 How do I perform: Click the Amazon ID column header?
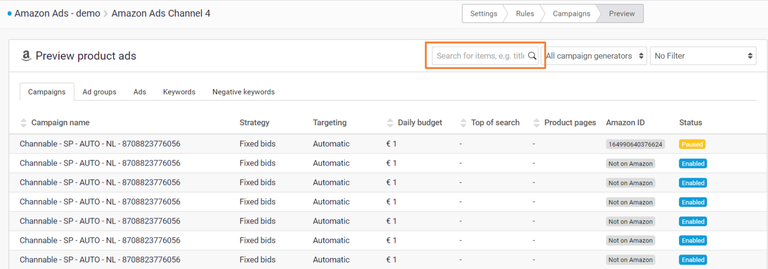coord(625,123)
